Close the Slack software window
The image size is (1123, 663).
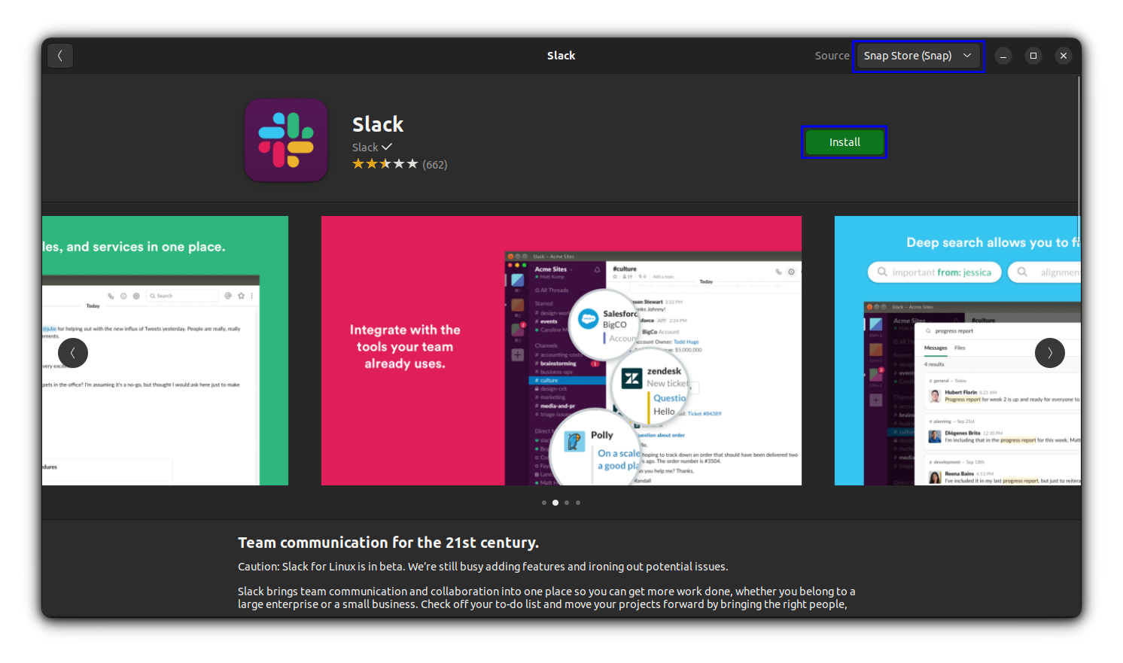click(1064, 56)
